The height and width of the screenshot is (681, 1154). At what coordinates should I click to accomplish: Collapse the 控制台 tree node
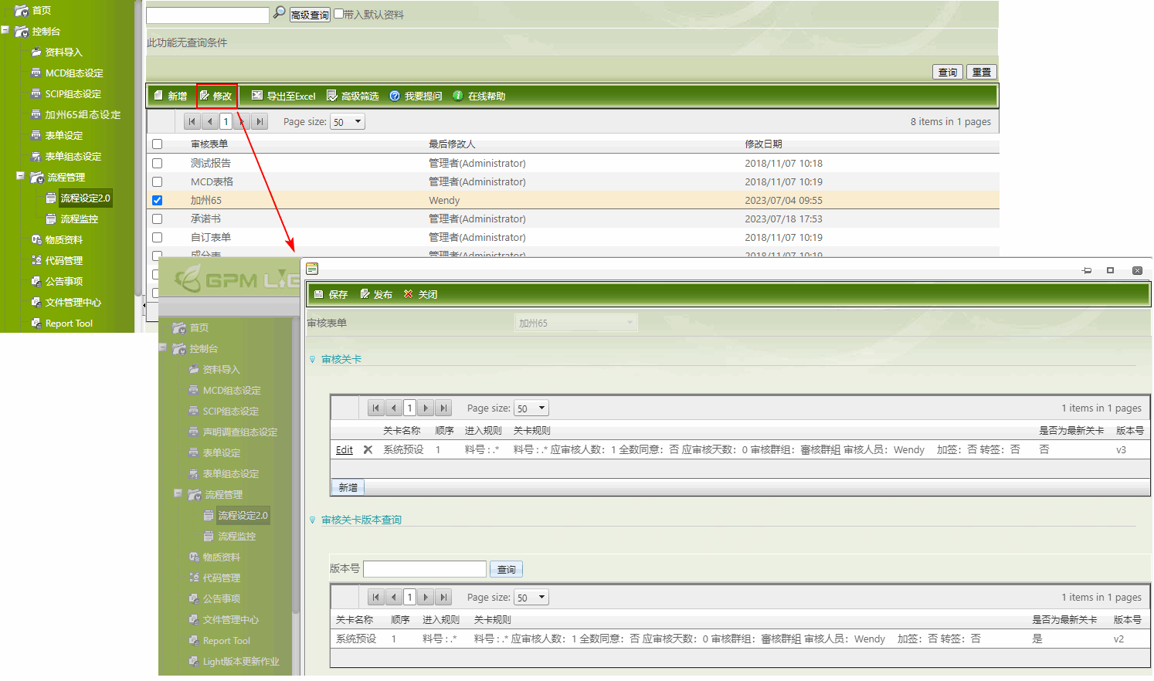pyautogui.click(x=5, y=30)
